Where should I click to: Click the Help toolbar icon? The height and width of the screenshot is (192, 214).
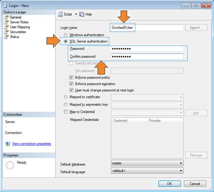point(82,14)
